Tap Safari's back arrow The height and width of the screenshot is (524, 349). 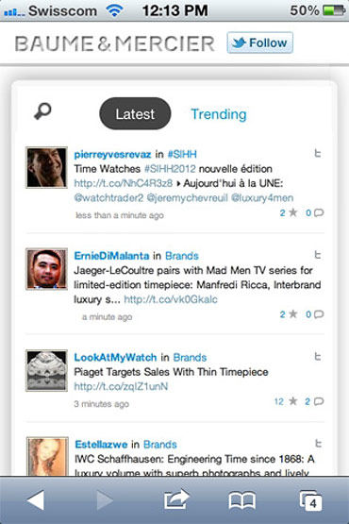36,500
